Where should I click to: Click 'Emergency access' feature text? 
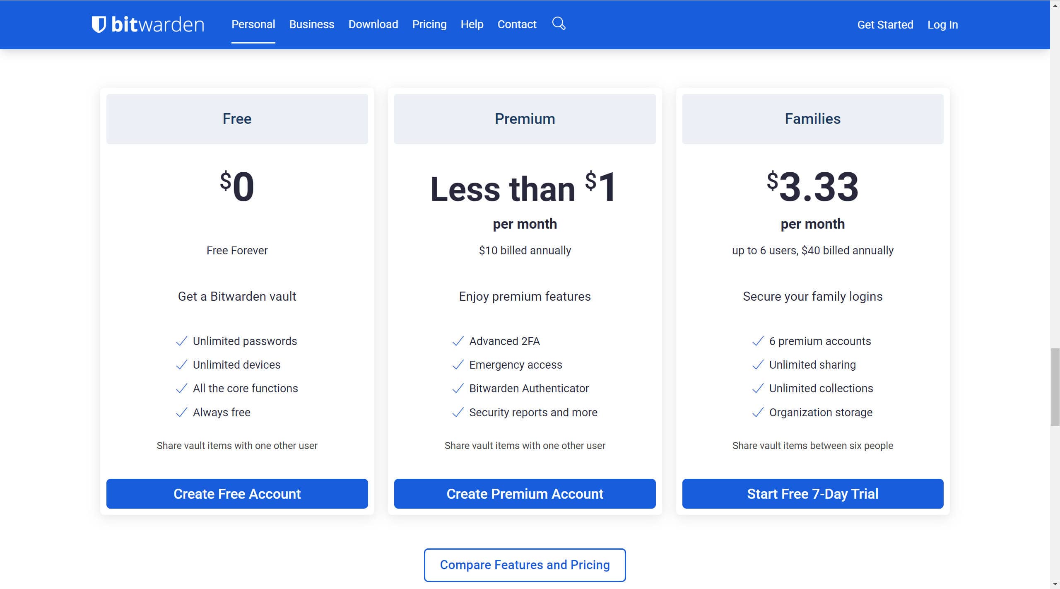tap(516, 365)
